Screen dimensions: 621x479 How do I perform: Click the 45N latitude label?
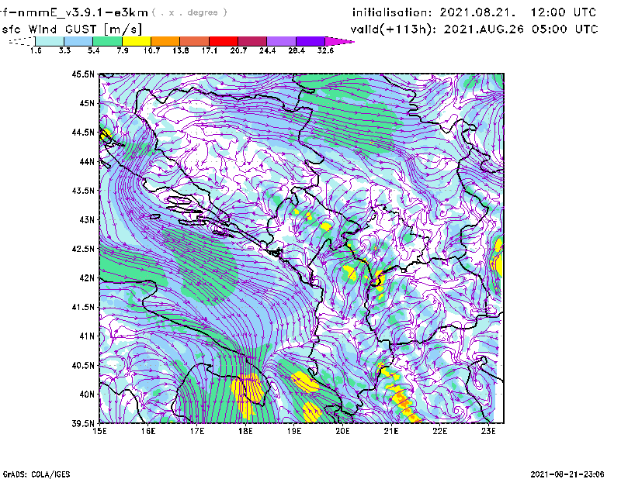[x=87, y=103]
